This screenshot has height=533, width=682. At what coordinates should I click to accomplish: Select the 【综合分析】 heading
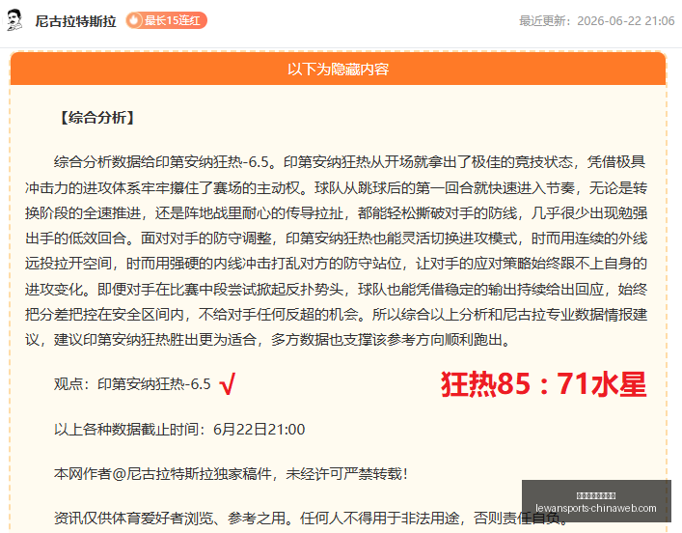(x=96, y=118)
